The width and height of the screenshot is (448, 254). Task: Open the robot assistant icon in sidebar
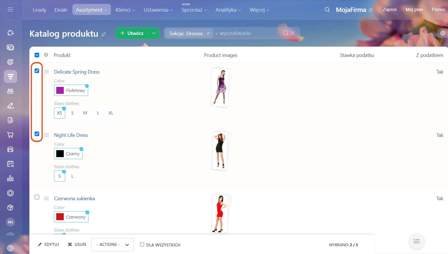(x=10, y=91)
